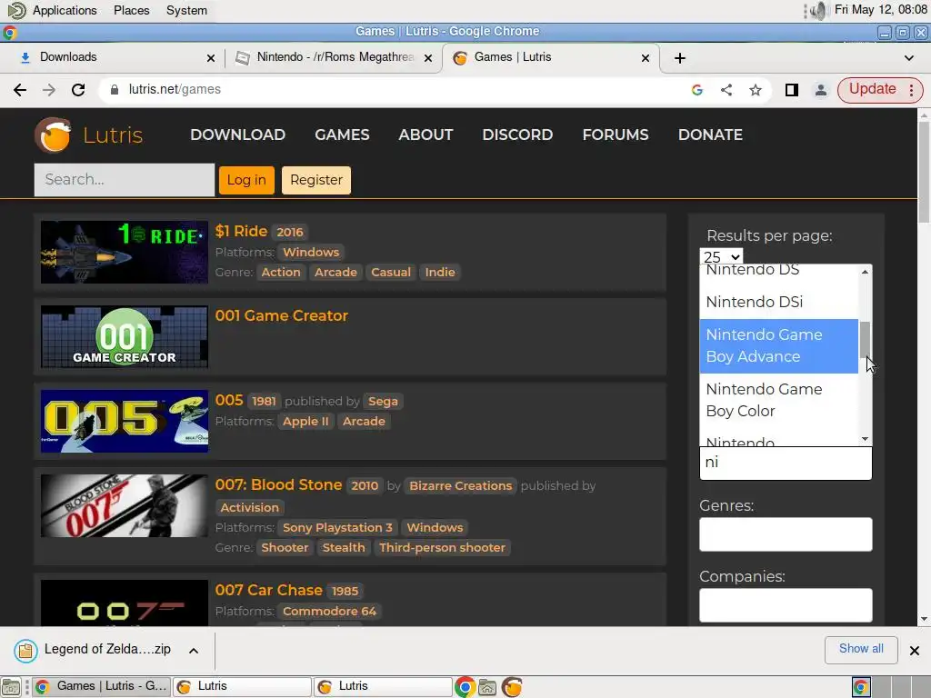Click the platform filter field containing 'ni'

[786, 463]
